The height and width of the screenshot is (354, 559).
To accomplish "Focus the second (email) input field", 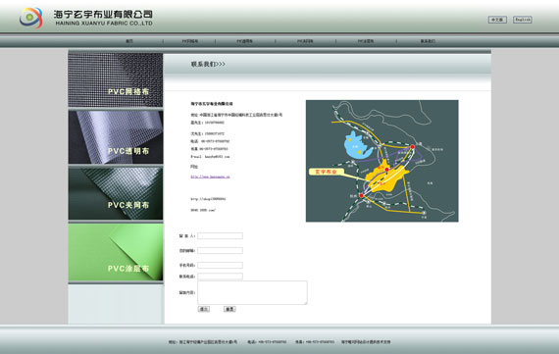I will [221, 251].
